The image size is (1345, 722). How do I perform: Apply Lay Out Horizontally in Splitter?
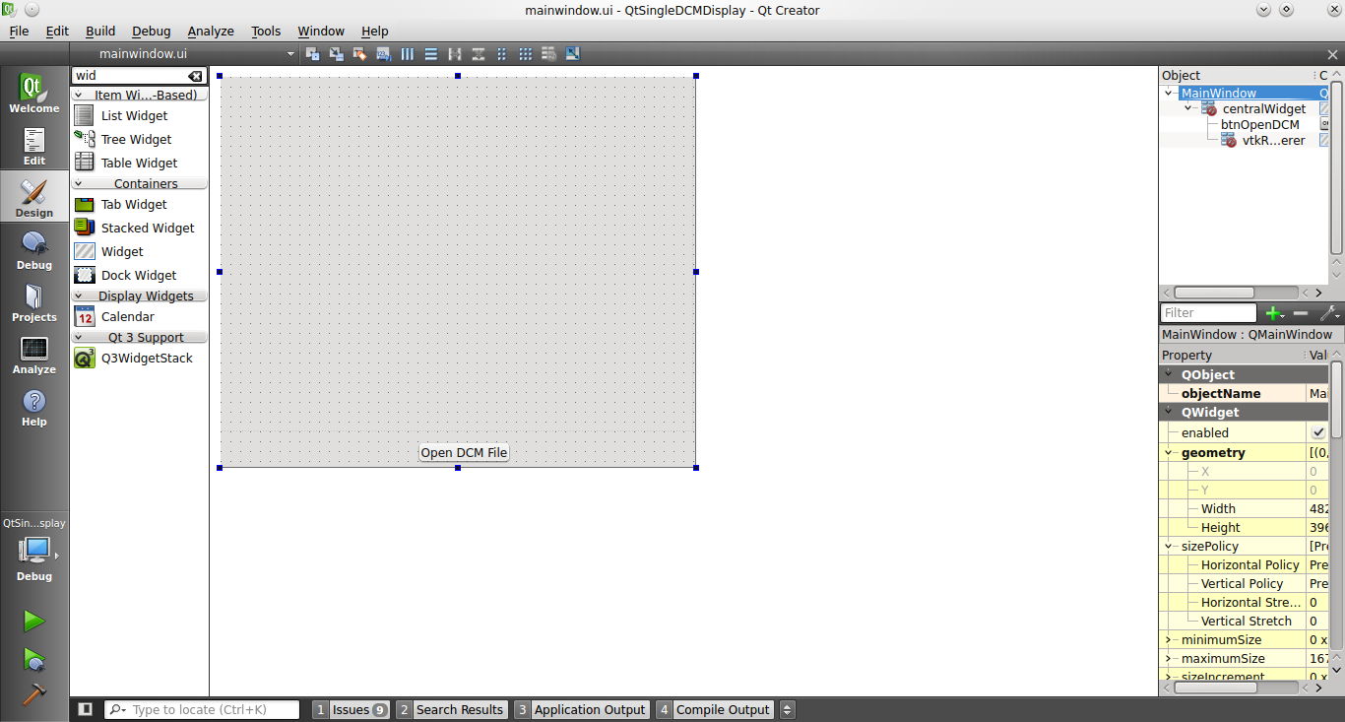pos(454,54)
